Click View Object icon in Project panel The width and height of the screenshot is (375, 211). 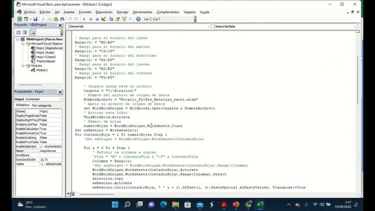click(25, 32)
